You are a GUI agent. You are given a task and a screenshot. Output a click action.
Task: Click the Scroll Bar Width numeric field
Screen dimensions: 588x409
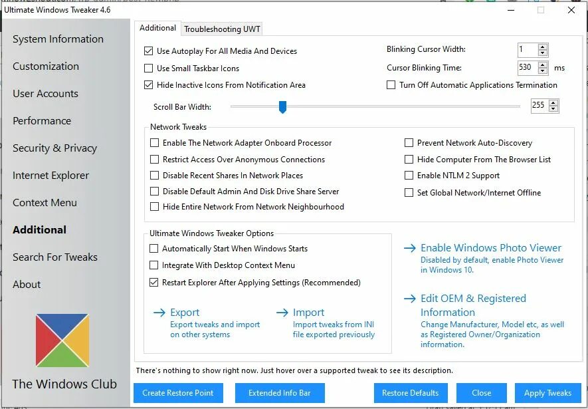click(540, 106)
